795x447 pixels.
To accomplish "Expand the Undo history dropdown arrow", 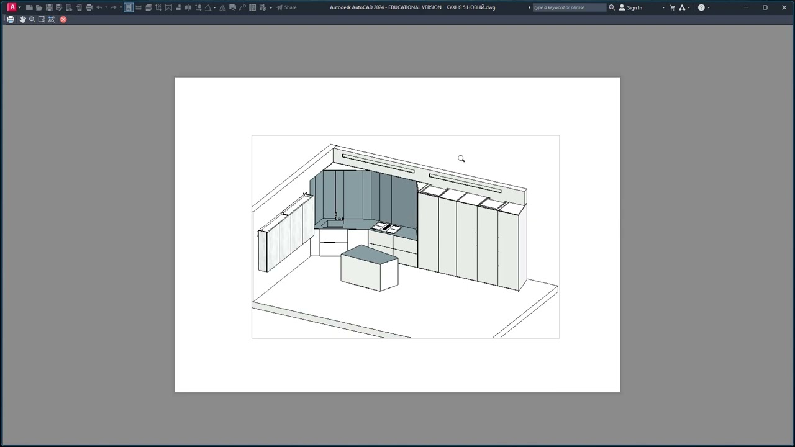I will coord(106,7).
